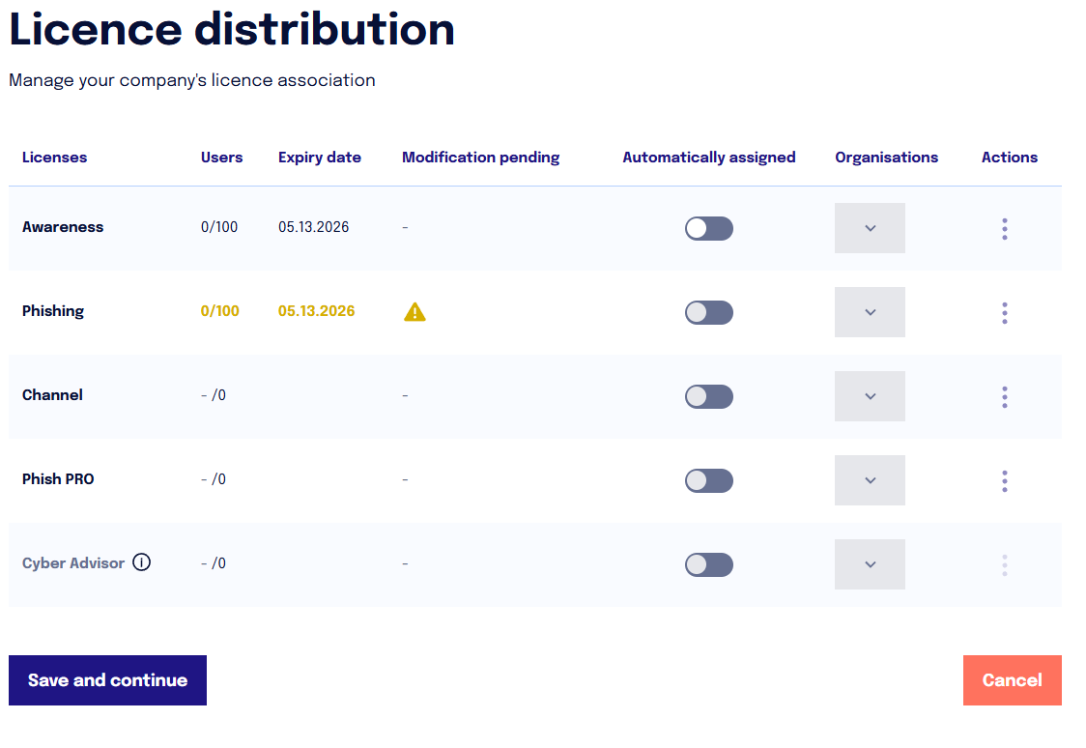Open Phish PRO organisations dropdown

[870, 480]
